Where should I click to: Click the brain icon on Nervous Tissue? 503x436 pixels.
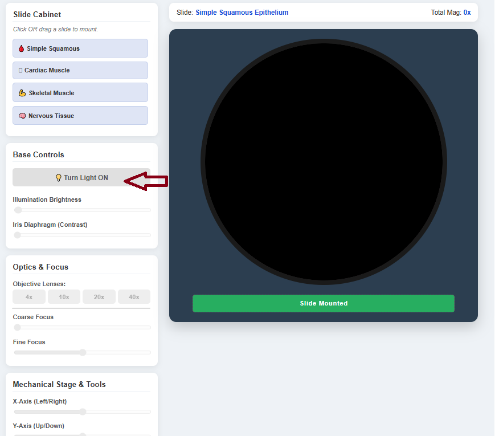pyautogui.click(x=22, y=116)
